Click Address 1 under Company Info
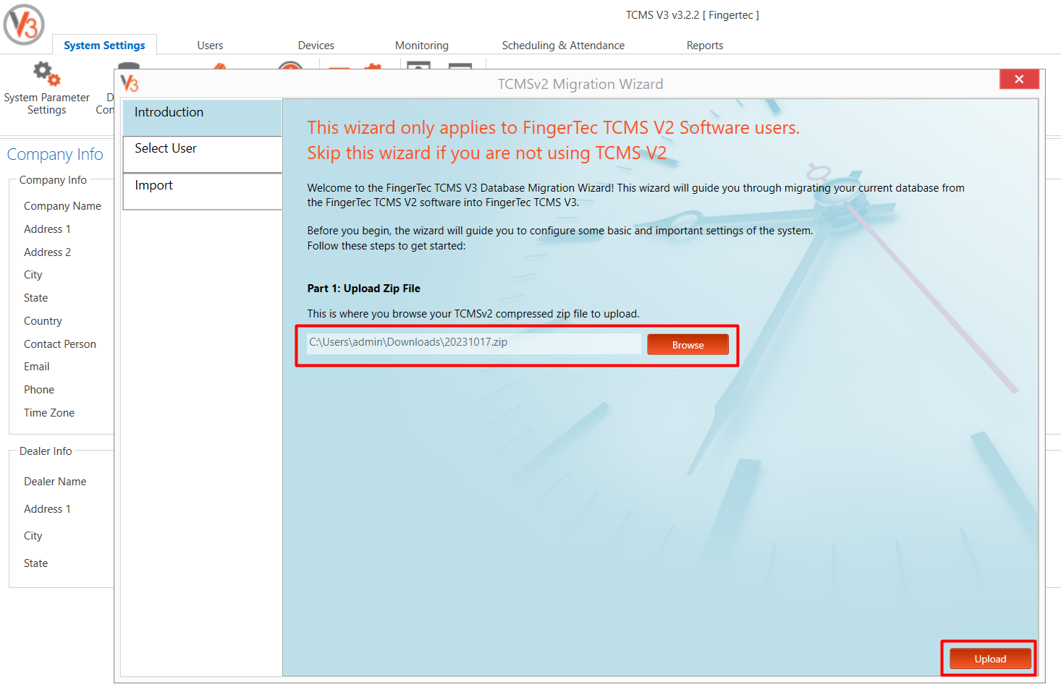The width and height of the screenshot is (1061, 695). (47, 229)
